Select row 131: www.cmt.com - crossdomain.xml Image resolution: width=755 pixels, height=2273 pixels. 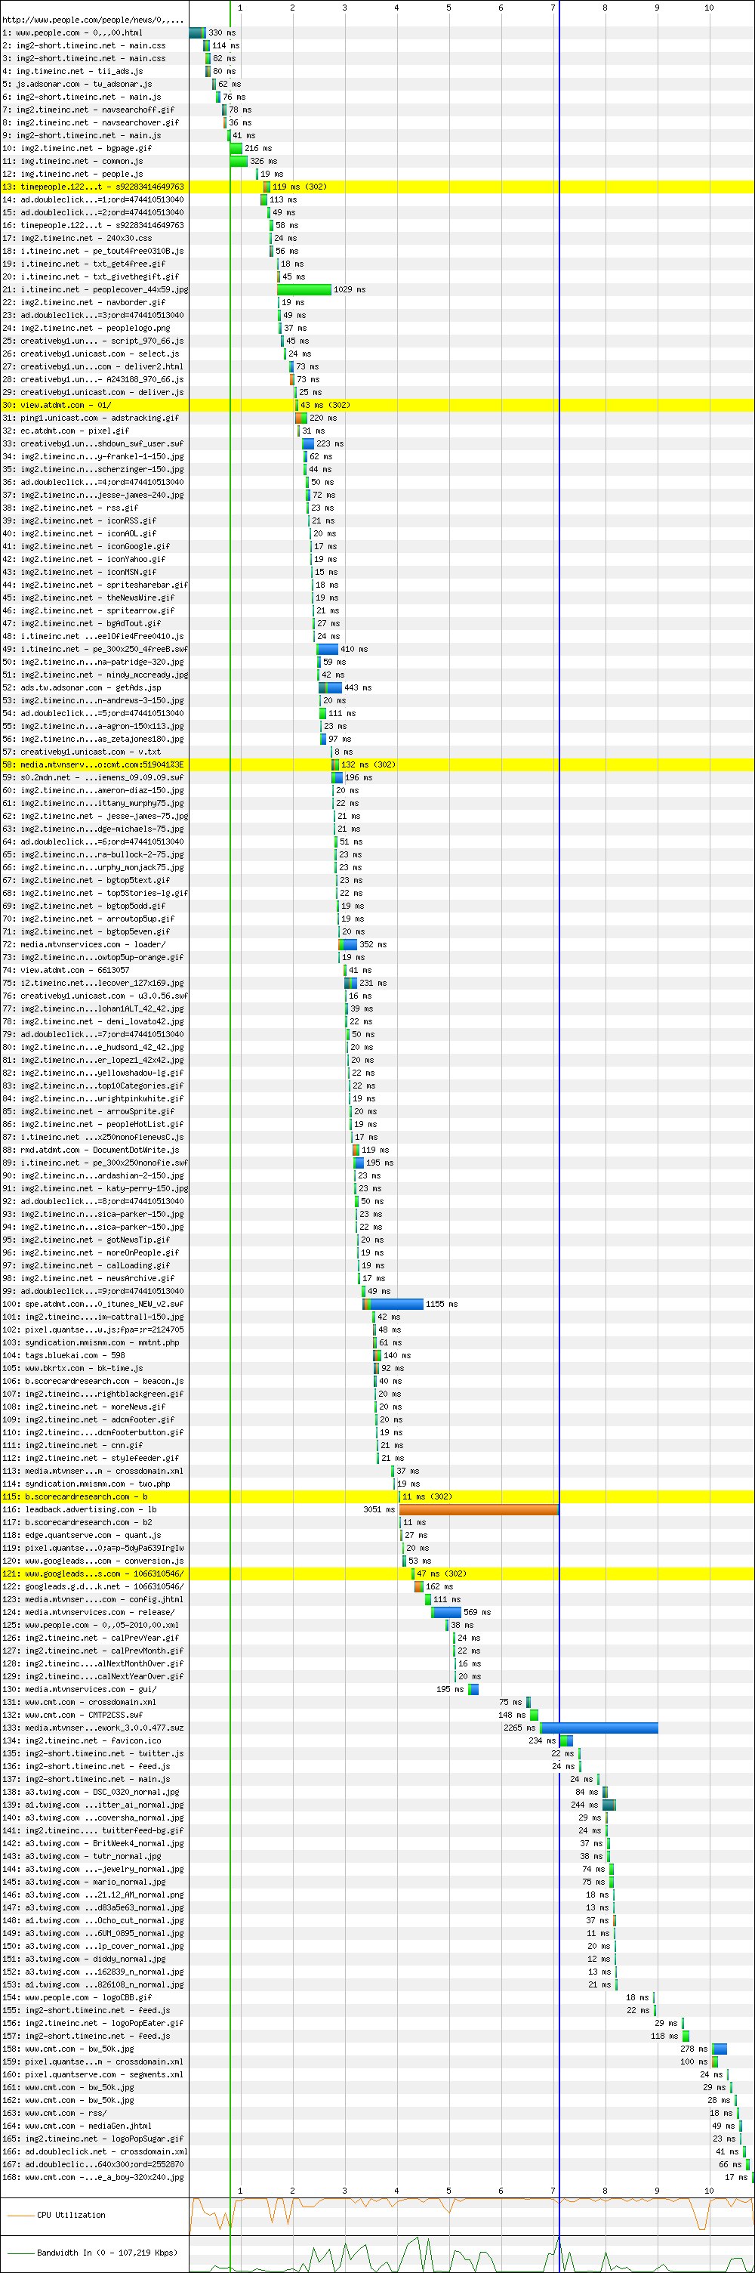377,1702
